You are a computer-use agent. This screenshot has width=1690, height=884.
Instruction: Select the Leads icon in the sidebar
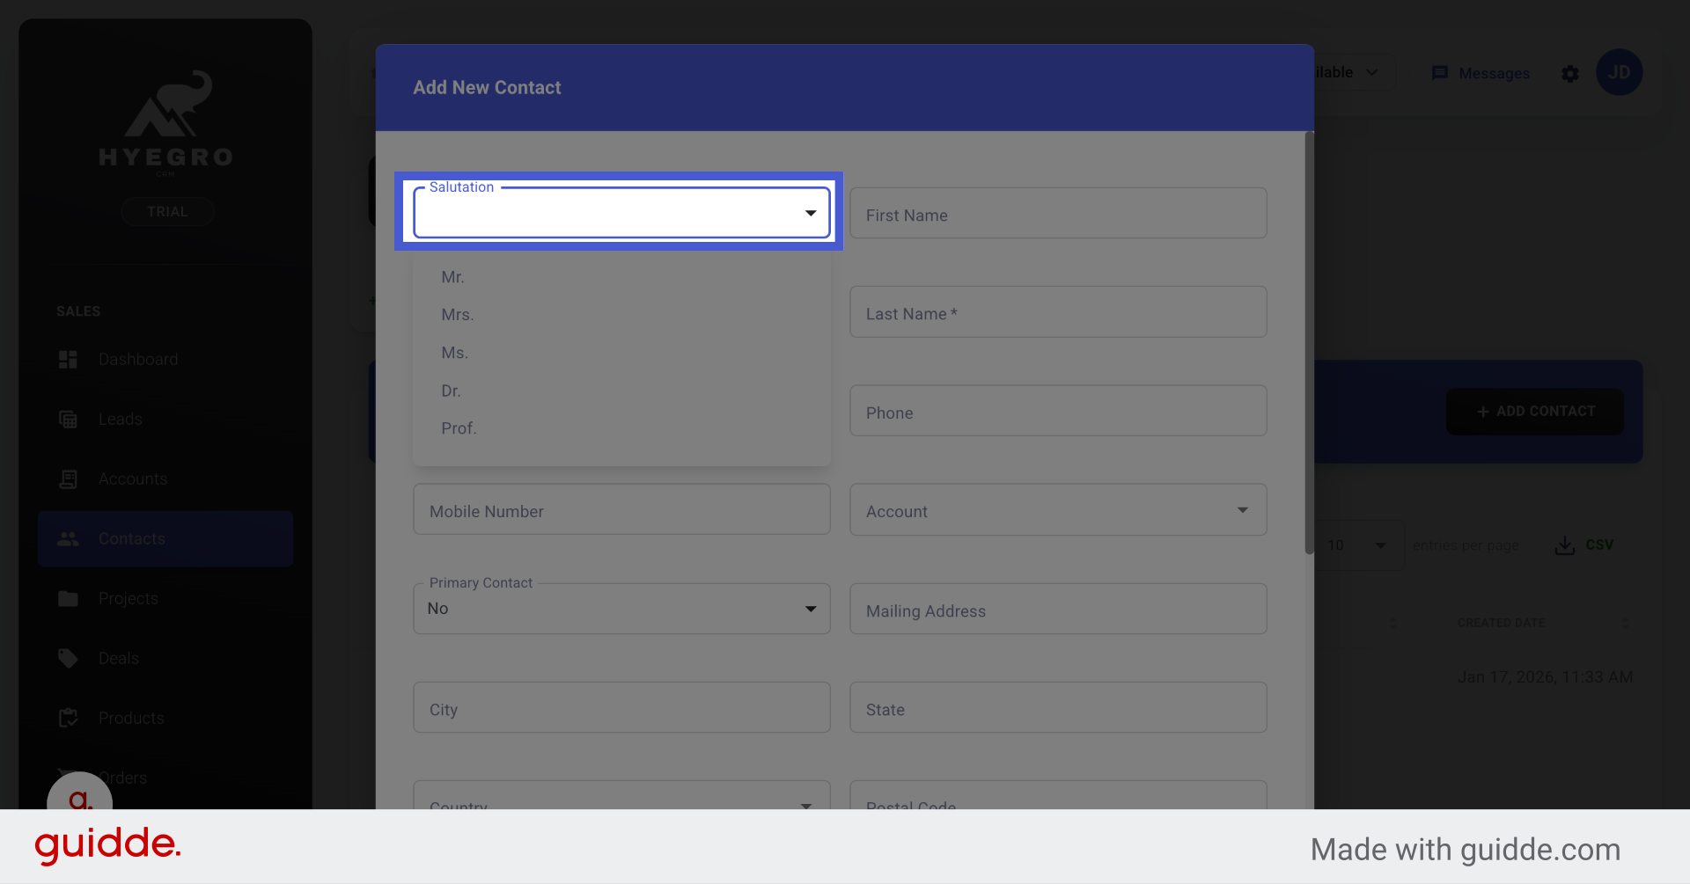[x=69, y=419]
